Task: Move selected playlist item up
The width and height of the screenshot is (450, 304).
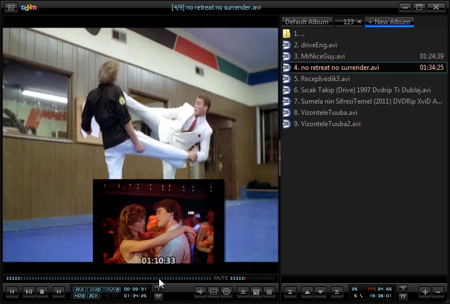Action: coord(307,292)
